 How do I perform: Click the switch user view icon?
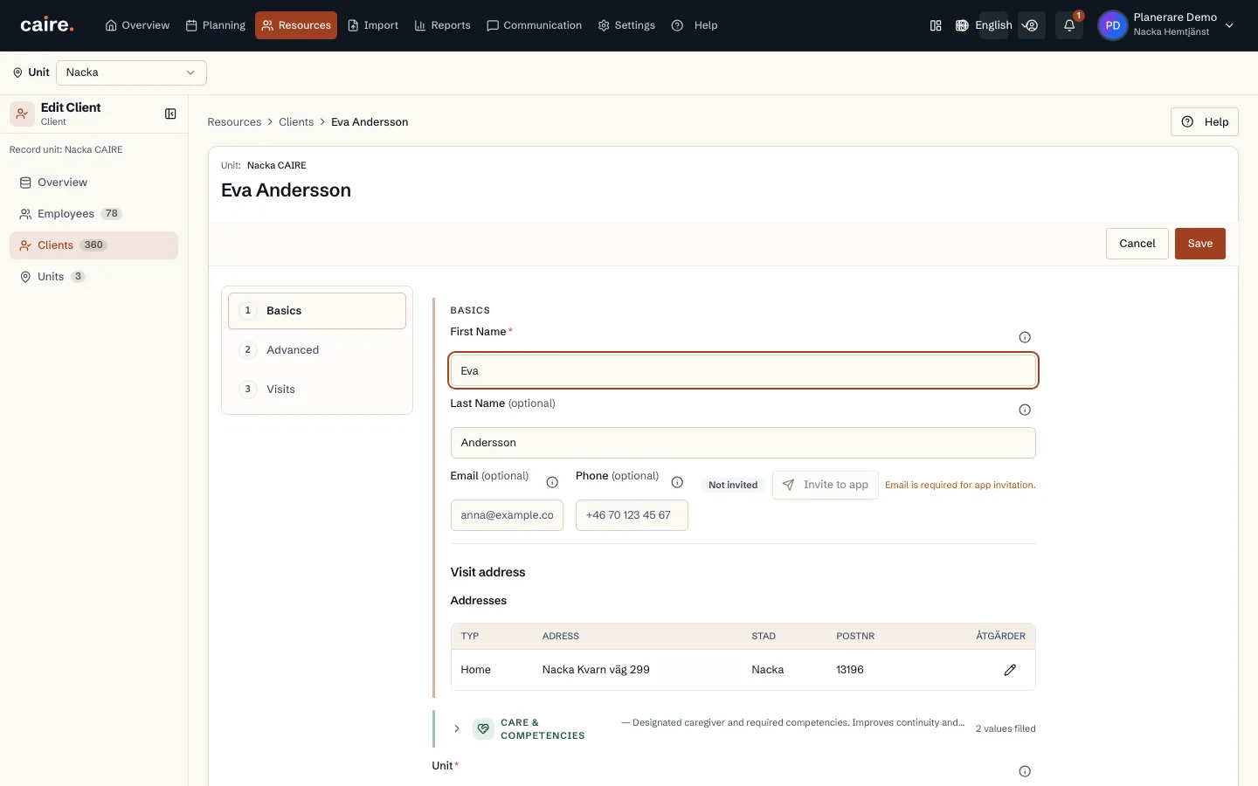click(x=1032, y=25)
